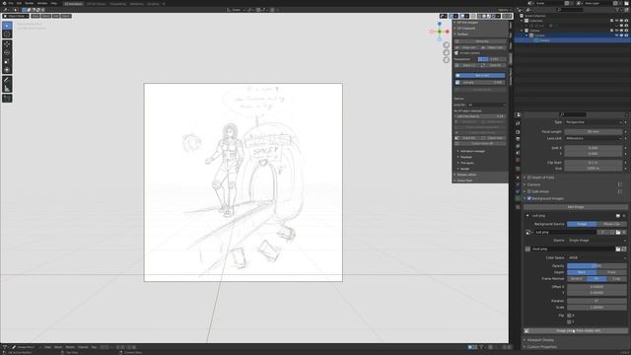Viewport: 631px width, 355px height.
Task: Select the Measure tool
Action: click(x=7, y=88)
